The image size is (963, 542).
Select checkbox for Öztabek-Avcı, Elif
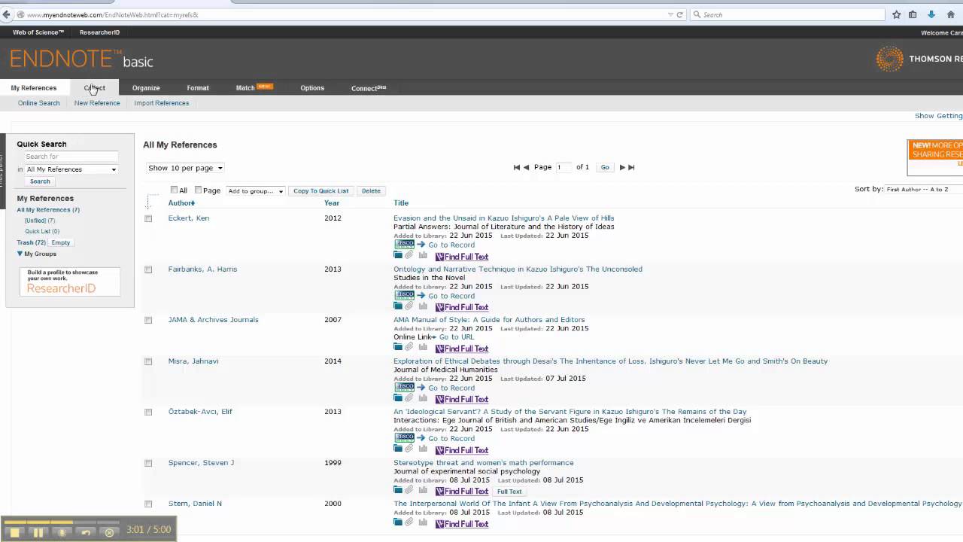(x=148, y=412)
